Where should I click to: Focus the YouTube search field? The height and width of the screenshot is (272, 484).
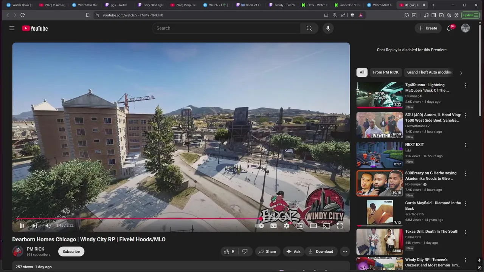[226, 28]
